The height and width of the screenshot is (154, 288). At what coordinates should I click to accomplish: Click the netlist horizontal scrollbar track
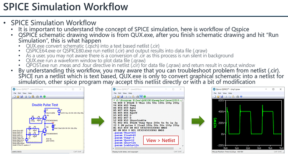point(147,148)
